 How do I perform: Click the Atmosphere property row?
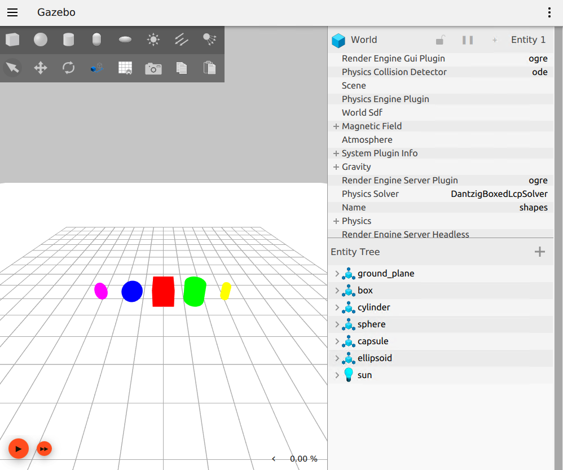pyautogui.click(x=441, y=140)
